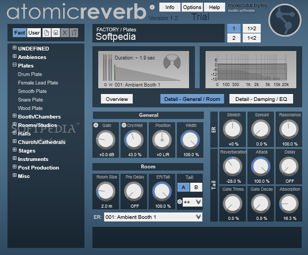Screen dimensions: 308x255
Task: Click the Room Size knob
Action: coord(106,191)
